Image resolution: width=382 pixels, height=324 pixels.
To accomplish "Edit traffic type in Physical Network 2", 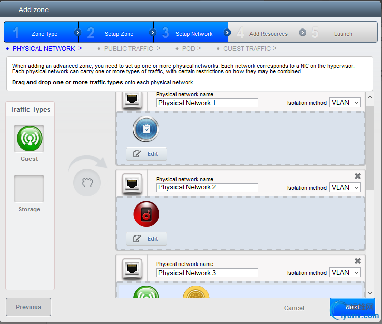I will 146,239.
